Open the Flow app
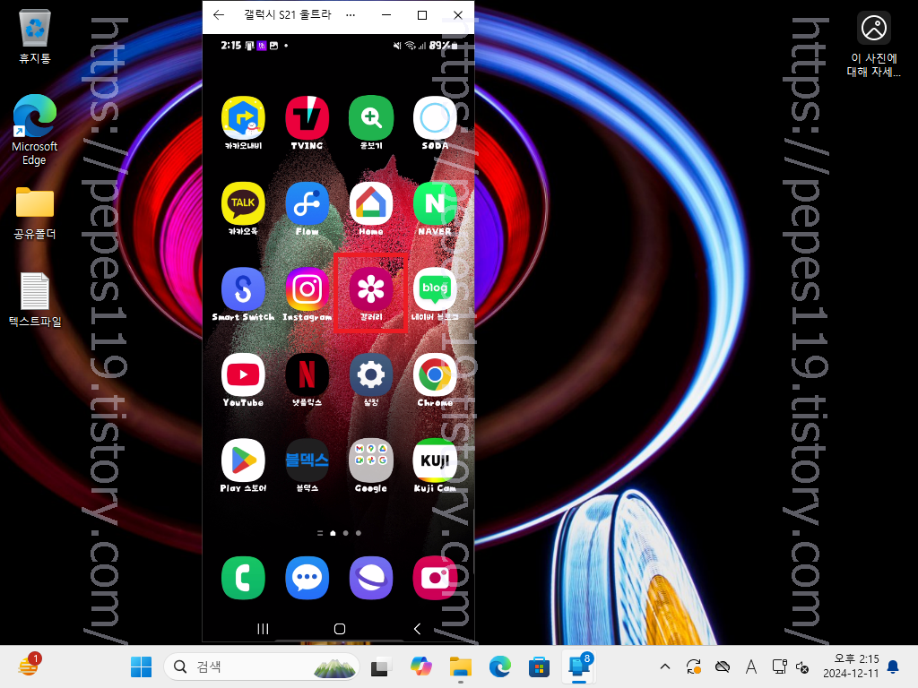The height and width of the screenshot is (688, 918). pyautogui.click(x=307, y=203)
